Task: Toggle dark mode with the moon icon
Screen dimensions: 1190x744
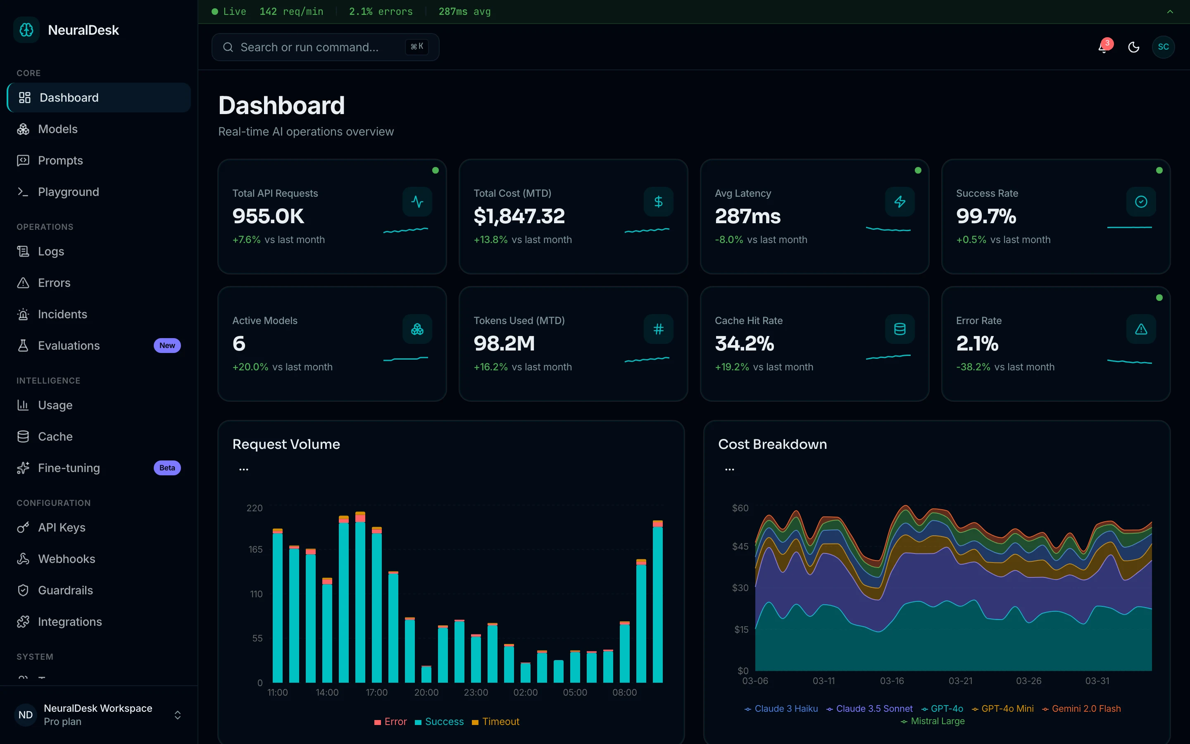Action: (x=1133, y=47)
